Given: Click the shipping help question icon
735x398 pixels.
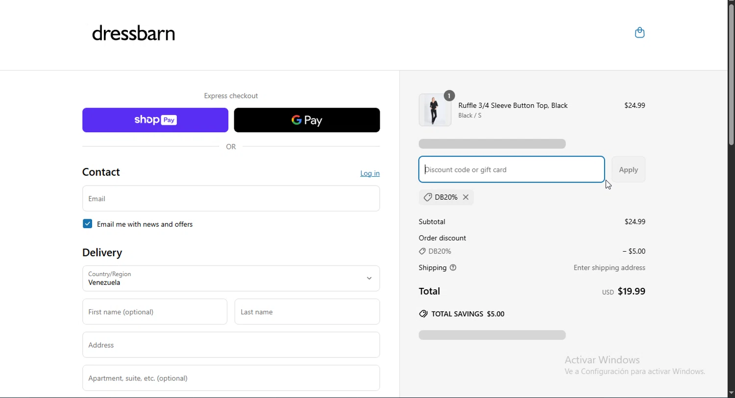Looking at the screenshot, I should click(453, 268).
